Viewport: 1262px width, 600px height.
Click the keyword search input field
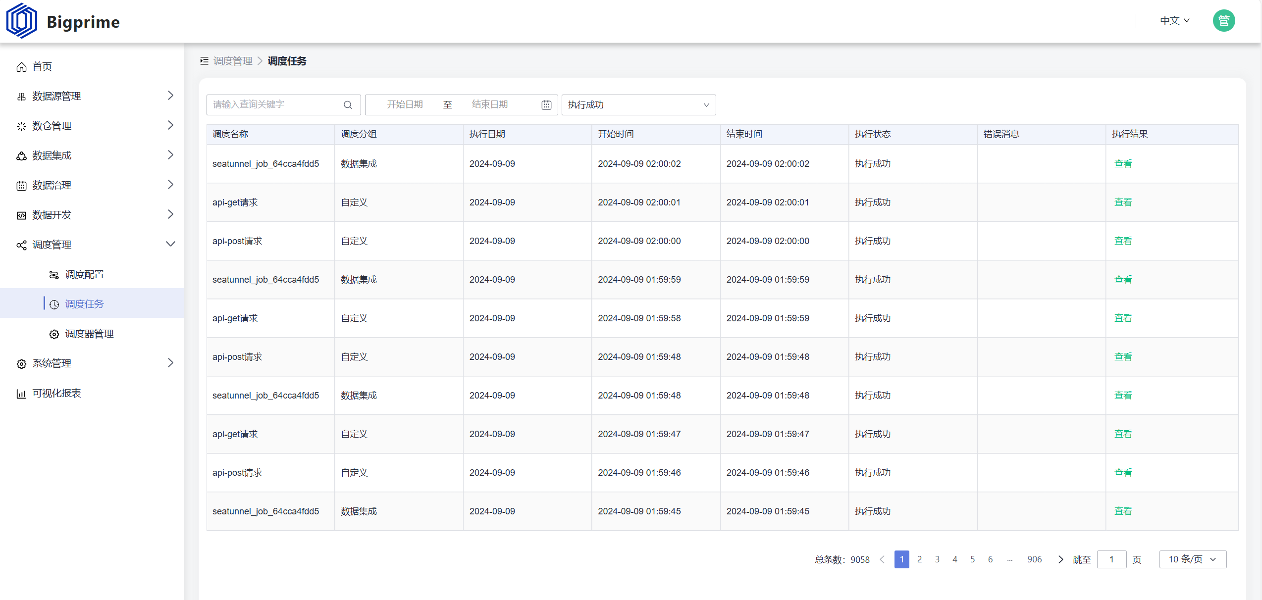pos(283,105)
